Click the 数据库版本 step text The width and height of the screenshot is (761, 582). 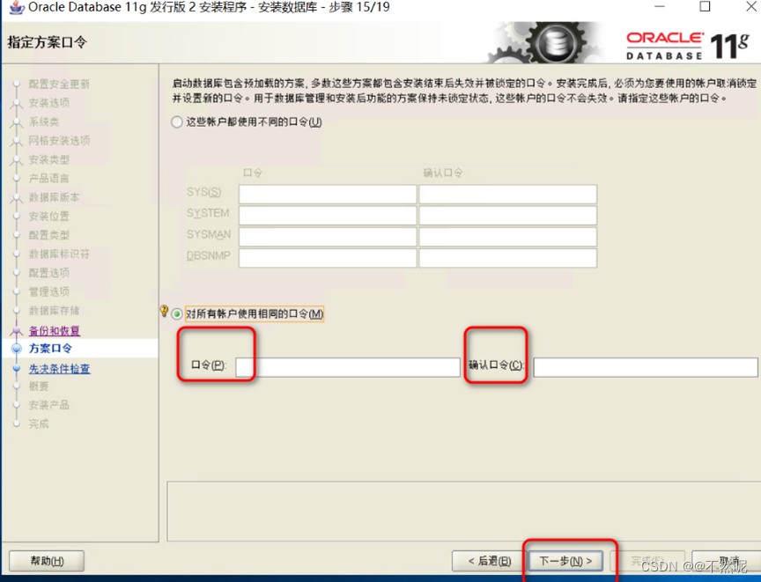tap(54, 197)
